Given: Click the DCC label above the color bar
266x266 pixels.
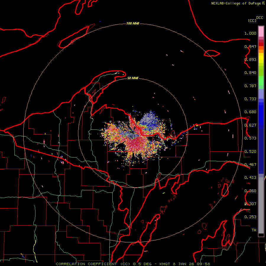Looking at the screenshot, I should (260, 18).
